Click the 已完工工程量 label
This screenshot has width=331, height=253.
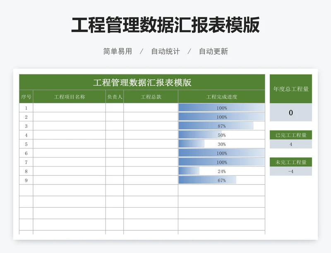click(291, 135)
